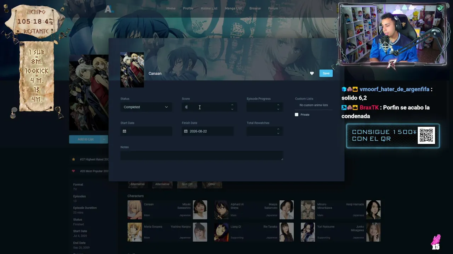Open the #37 Highest Rated ranking link
This screenshot has width=453, height=254.
pos(94,159)
